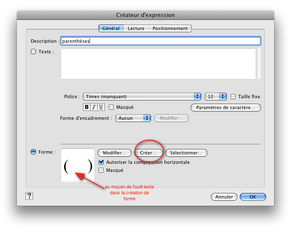Viewport: 291px width, 229px height.
Task: Open the Forme d'encadrement dropdown
Action: pos(133,118)
